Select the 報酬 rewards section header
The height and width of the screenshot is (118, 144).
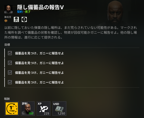click(x=7, y=99)
